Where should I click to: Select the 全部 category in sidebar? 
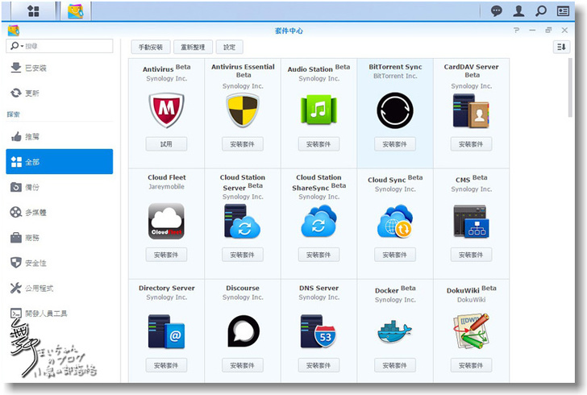tap(60, 162)
